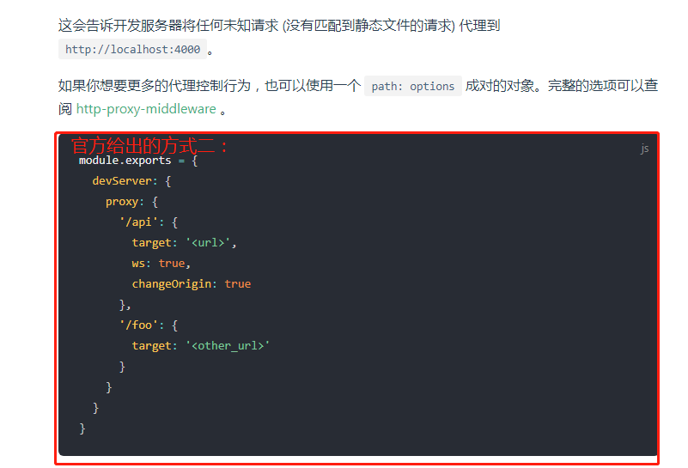The height and width of the screenshot is (468, 688).
Task: Click the 'changeOrigin: true' code line
Action: pyautogui.click(x=192, y=283)
